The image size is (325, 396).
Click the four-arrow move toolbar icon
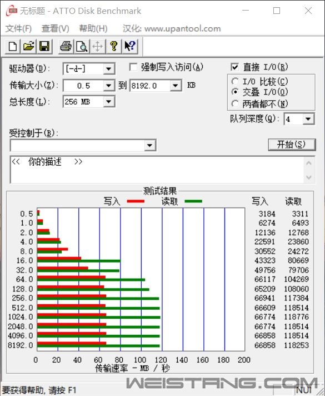tap(98, 47)
